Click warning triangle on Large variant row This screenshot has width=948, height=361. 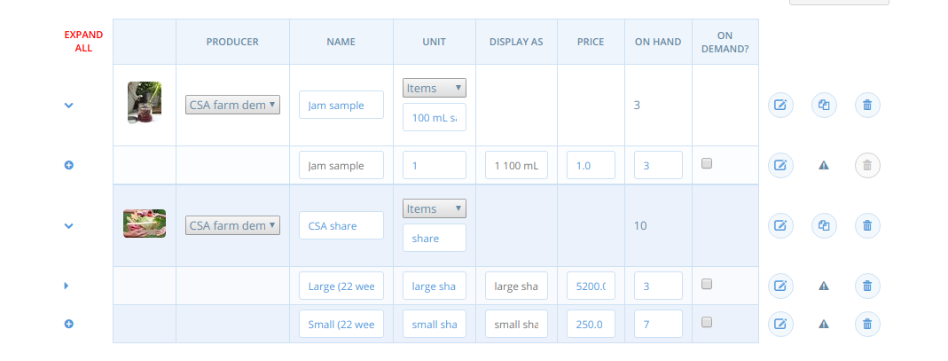824,286
